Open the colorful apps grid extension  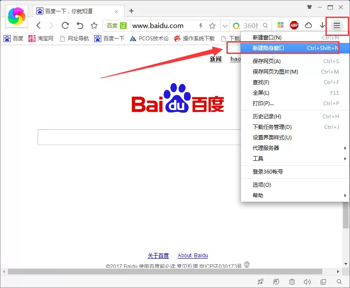click(x=280, y=25)
